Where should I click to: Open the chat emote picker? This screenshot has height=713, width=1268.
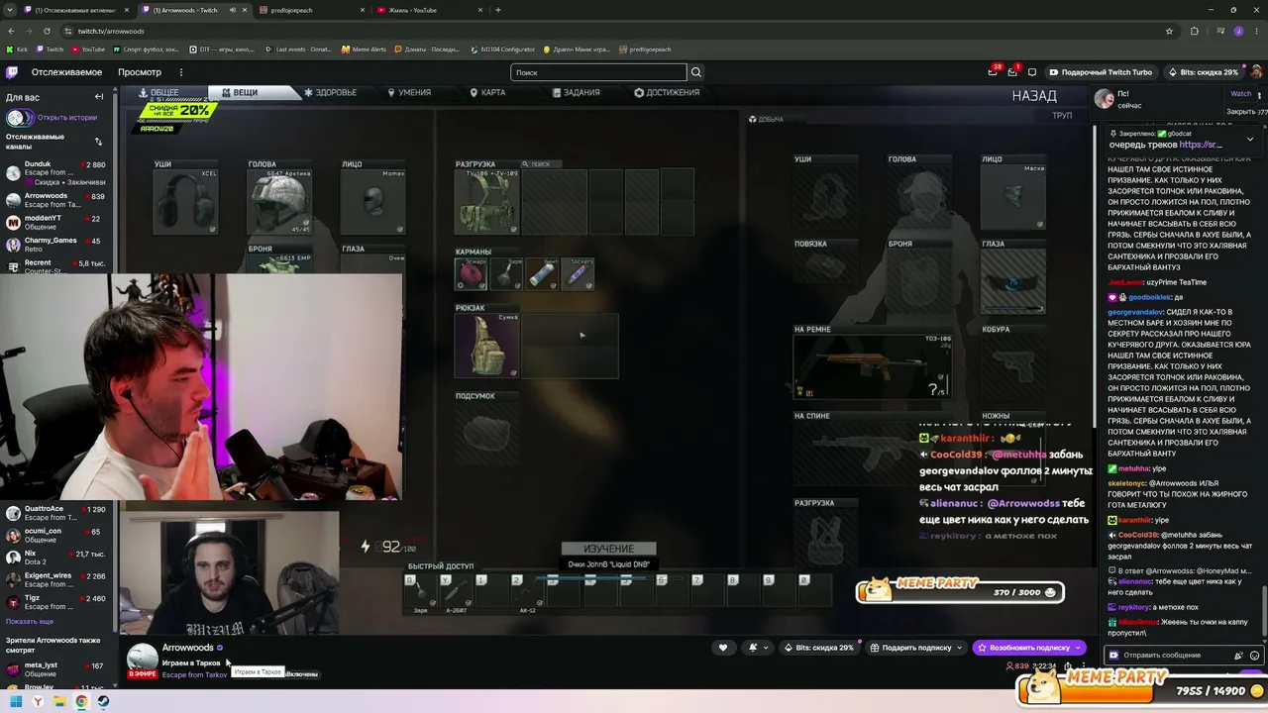point(1255,655)
